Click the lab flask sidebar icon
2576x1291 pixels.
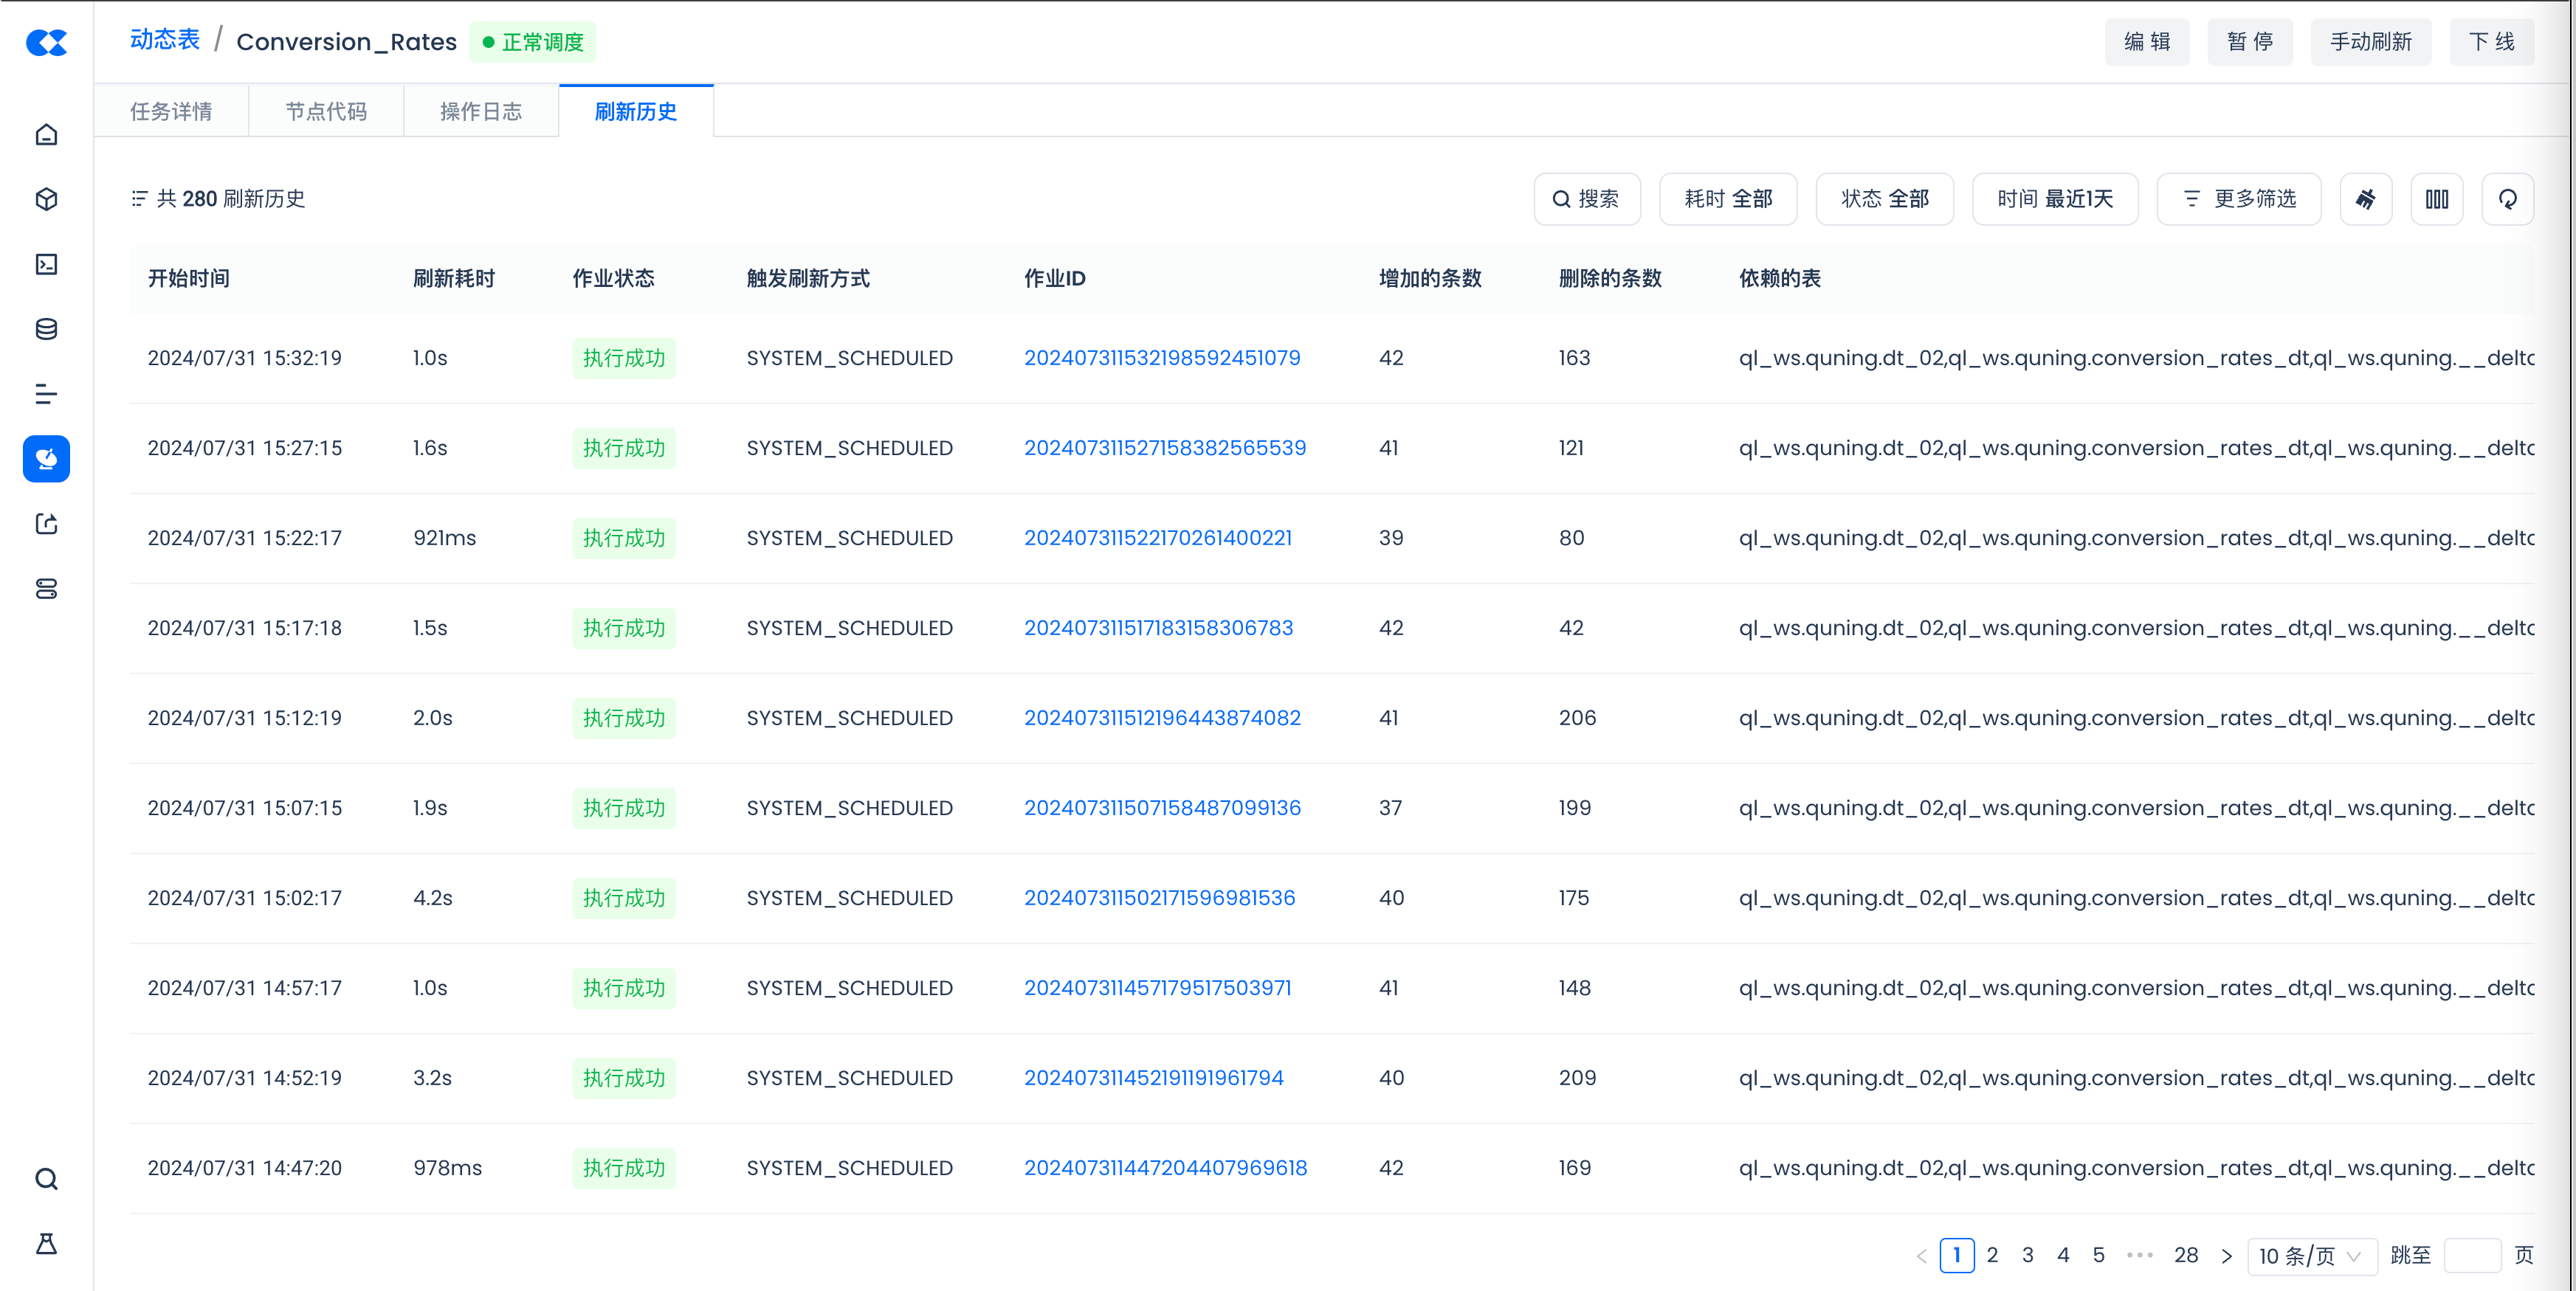tap(46, 1243)
